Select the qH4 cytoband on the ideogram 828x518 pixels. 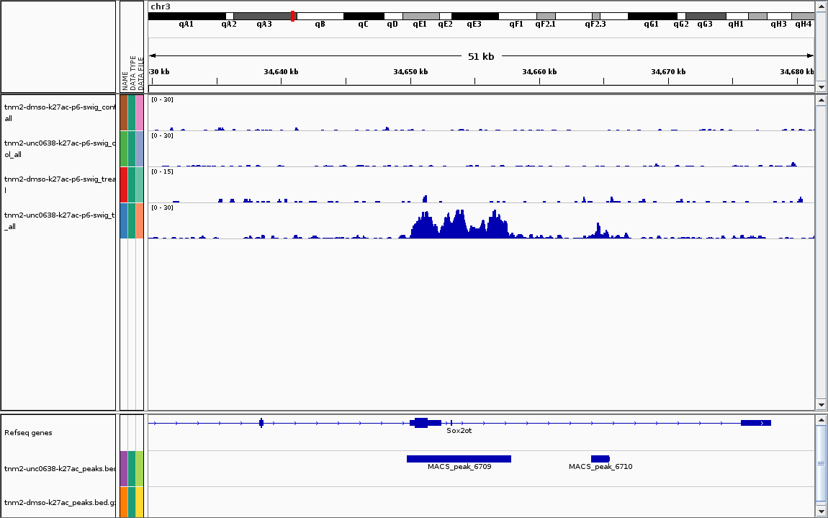tap(803, 16)
